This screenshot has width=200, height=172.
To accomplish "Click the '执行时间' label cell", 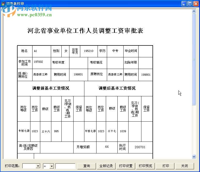I will tap(123, 147).
